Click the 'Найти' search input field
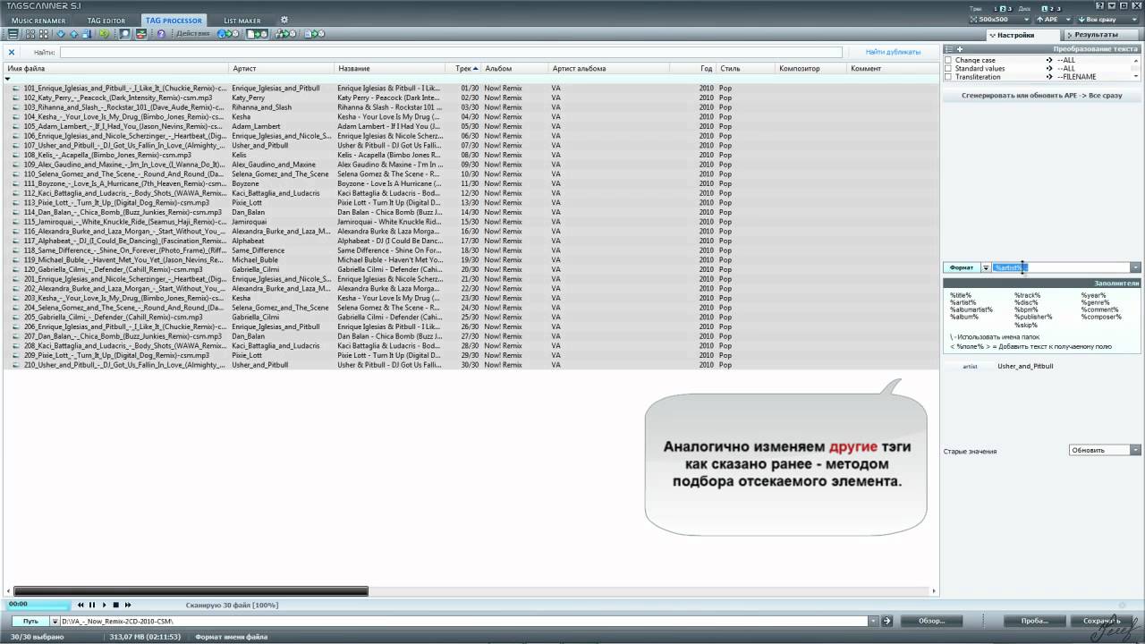The height and width of the screenshot is (644, 1145). tap(451, 52)
